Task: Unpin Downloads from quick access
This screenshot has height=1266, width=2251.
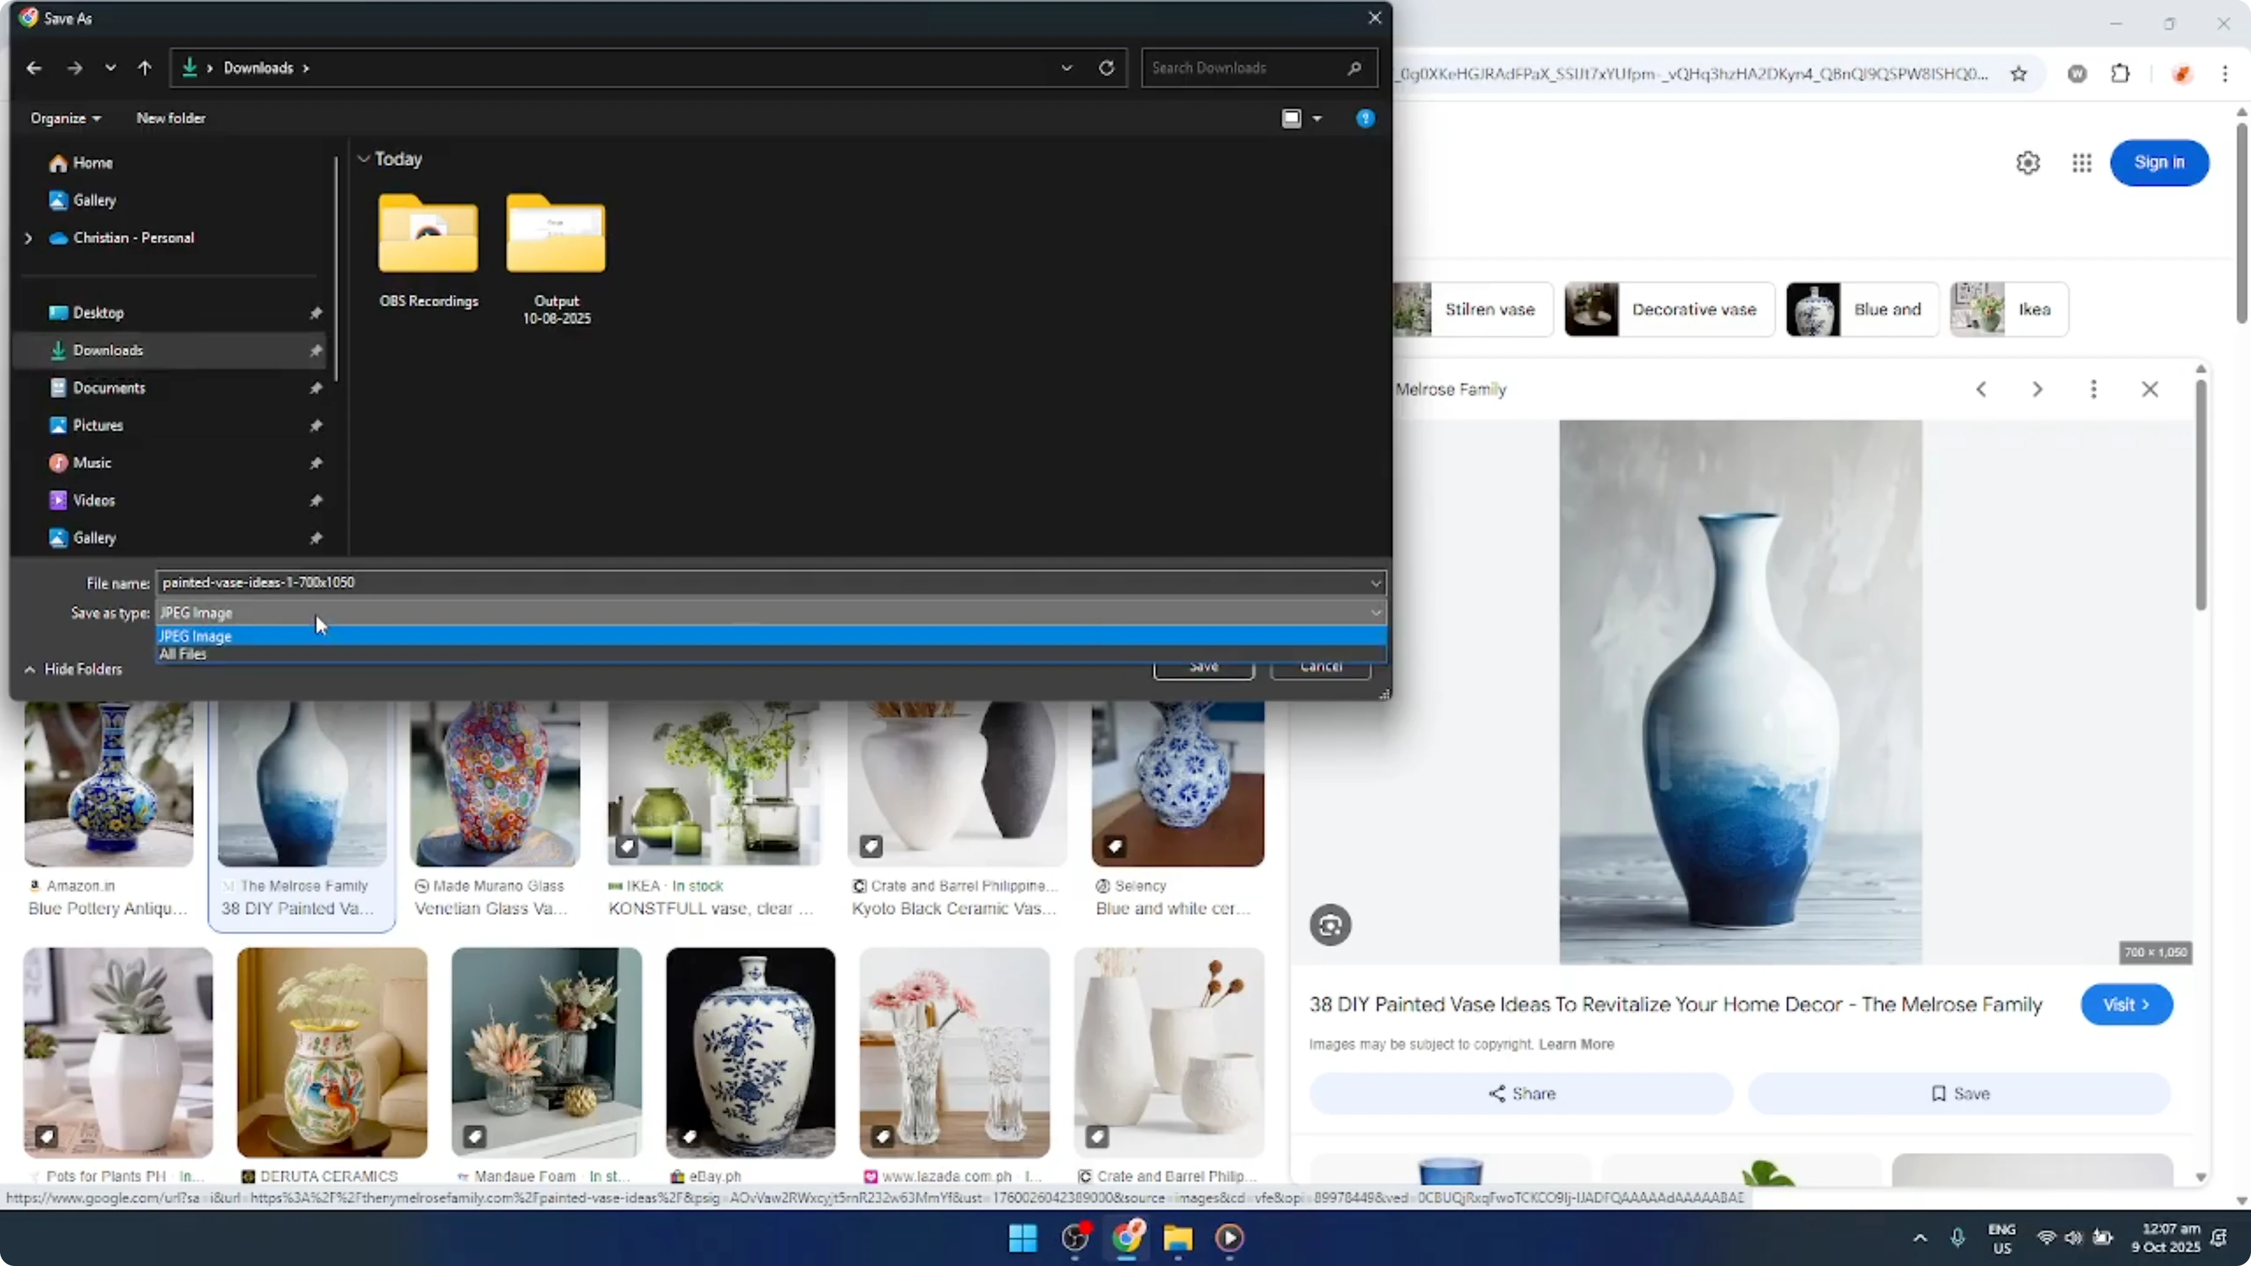Action: [x=316, y=350]
